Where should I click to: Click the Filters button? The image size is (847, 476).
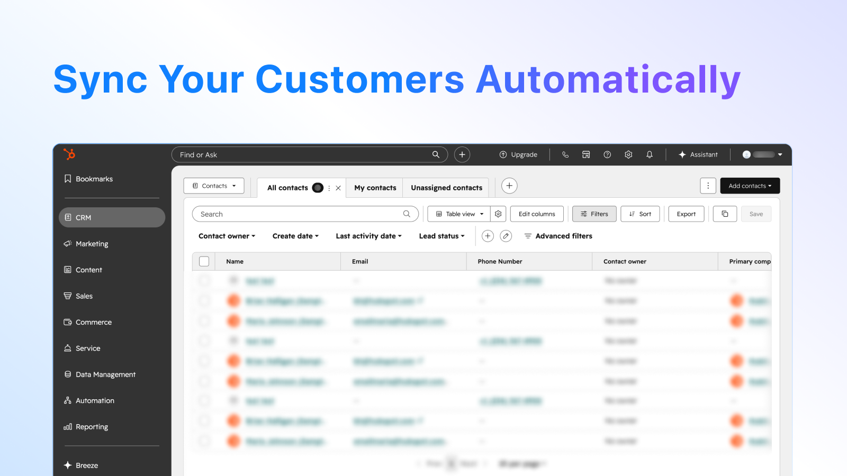[x=594, y=214]
